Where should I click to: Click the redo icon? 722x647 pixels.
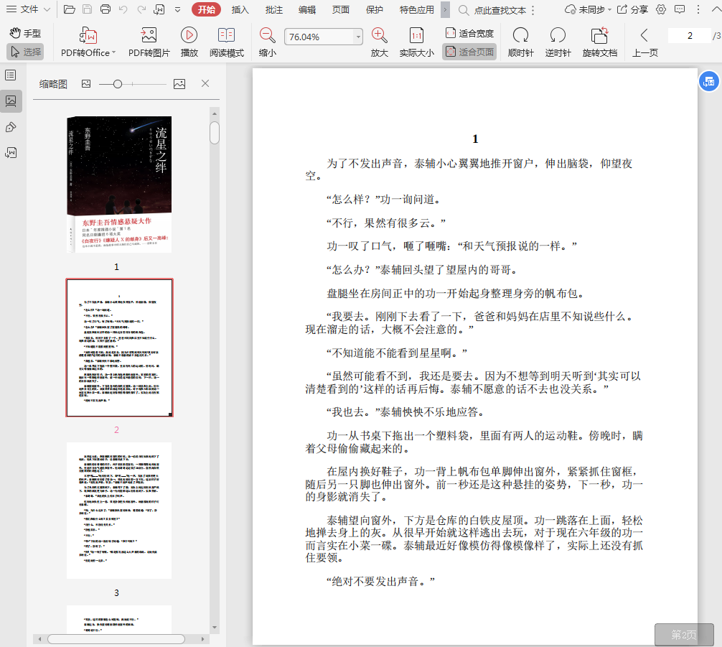coord(141,9)
